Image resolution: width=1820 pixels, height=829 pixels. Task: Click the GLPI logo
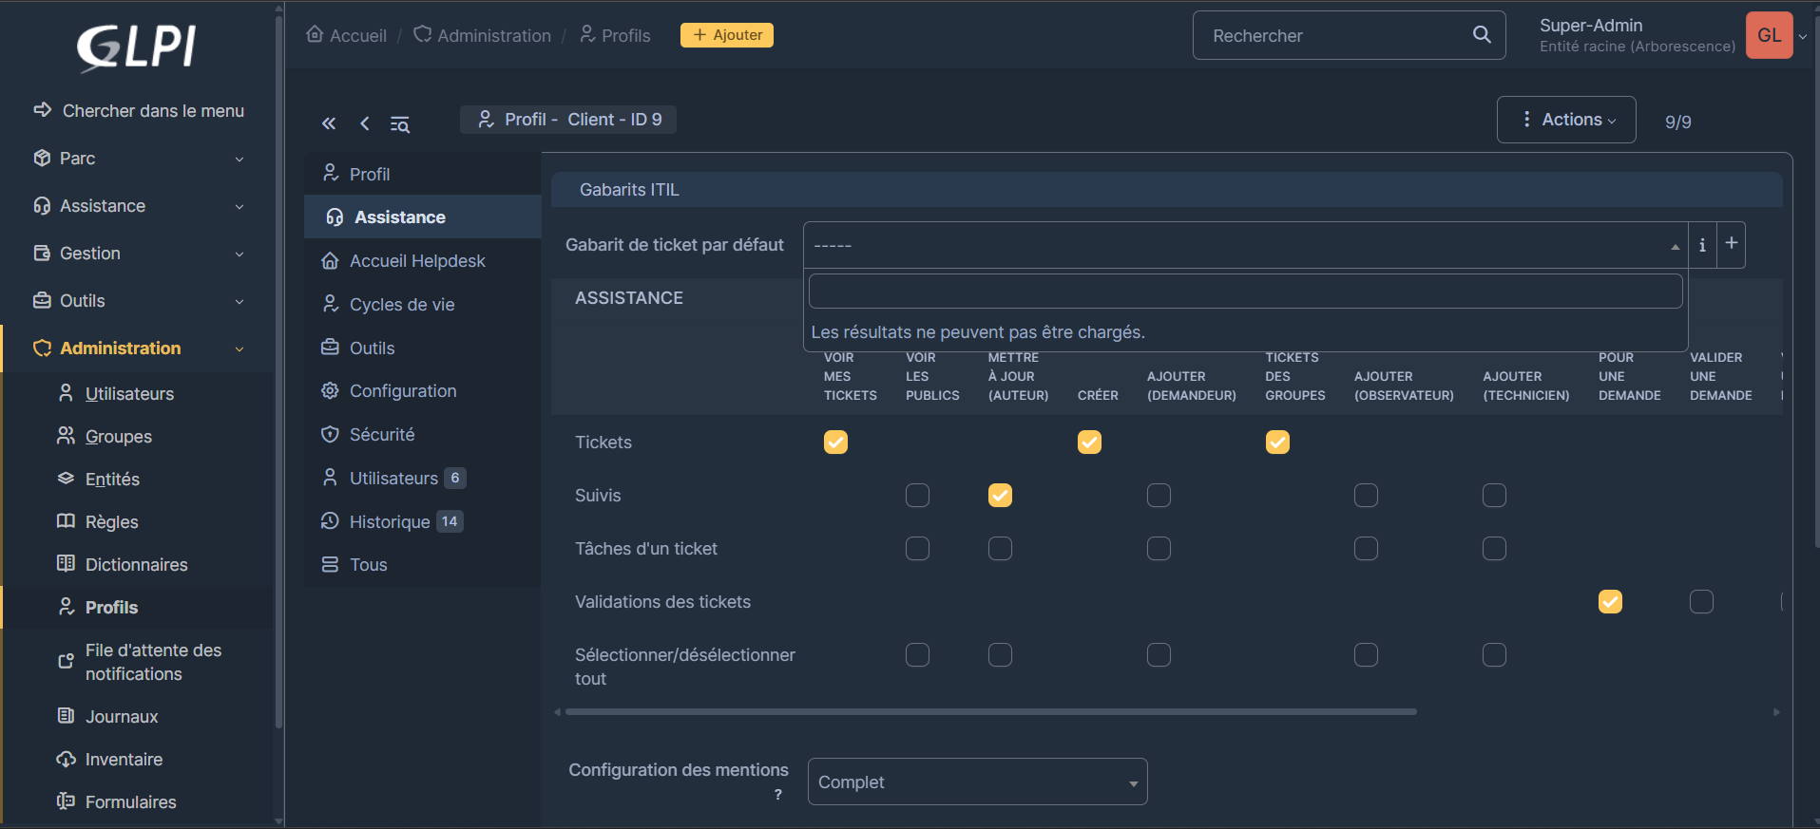[136, 47]
